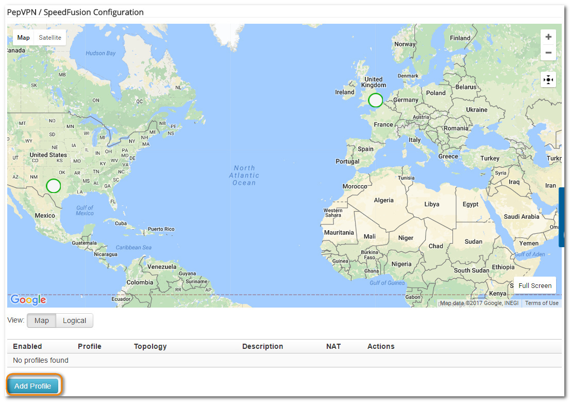Viewport: 570px width, 402px height.
Task: Click the Actions column header
Action: (381, 346)
